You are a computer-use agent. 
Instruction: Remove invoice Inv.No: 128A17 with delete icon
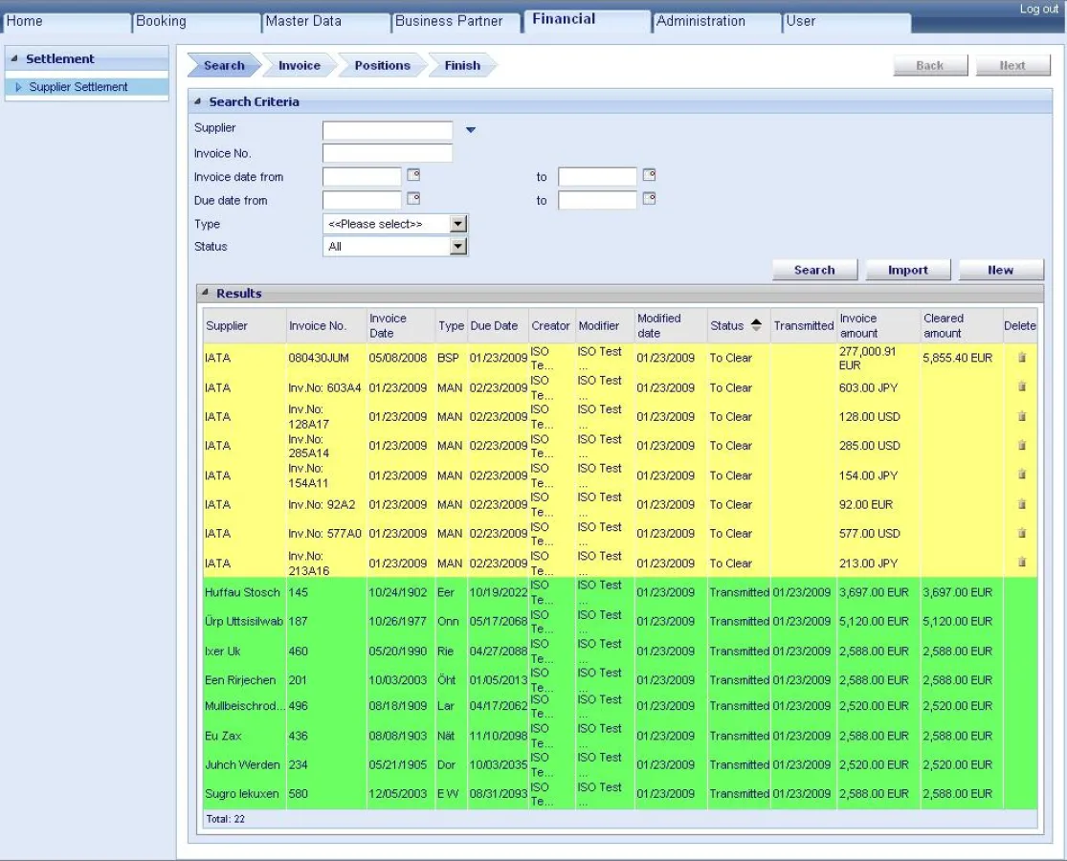tap(1020, 416)
